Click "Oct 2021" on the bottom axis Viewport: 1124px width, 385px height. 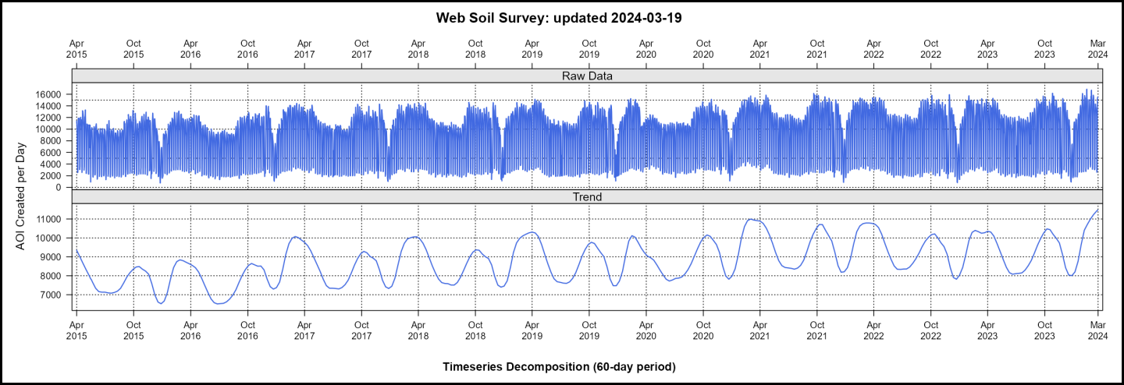point(817,329)
